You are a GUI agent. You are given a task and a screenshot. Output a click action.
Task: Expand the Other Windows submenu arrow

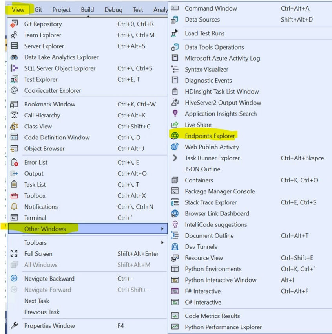pos(162,229)
